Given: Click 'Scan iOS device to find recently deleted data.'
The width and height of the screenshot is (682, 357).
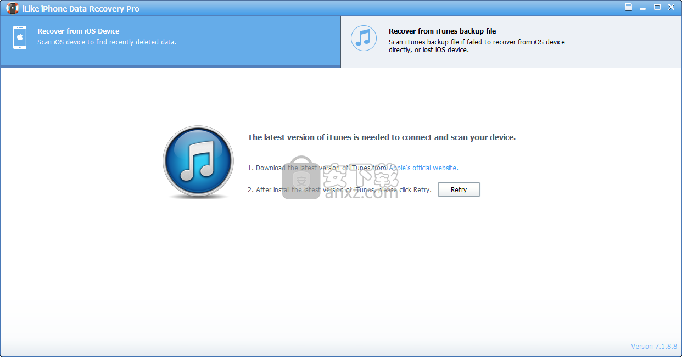Looking at the screenshot, I should click(107, 42).
